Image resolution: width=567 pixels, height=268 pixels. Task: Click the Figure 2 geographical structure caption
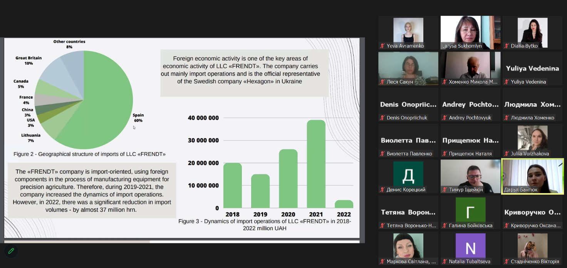(89, 154)
